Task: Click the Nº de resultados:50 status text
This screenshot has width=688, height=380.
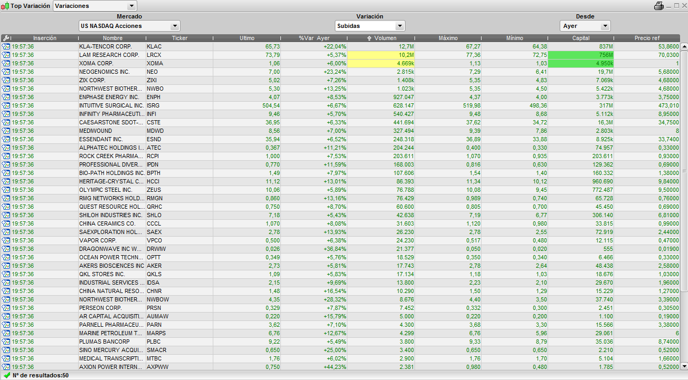Action: coord(41,375)
